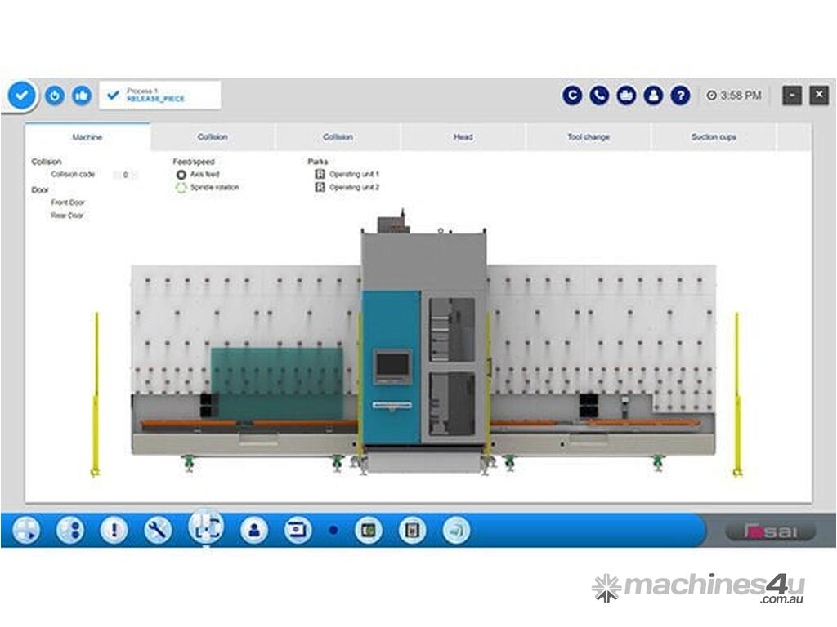The width and height of the screenshot is (837, 627).
Task: Toggle the Spindle rotation indicator
Action: [x=181, y=188]
